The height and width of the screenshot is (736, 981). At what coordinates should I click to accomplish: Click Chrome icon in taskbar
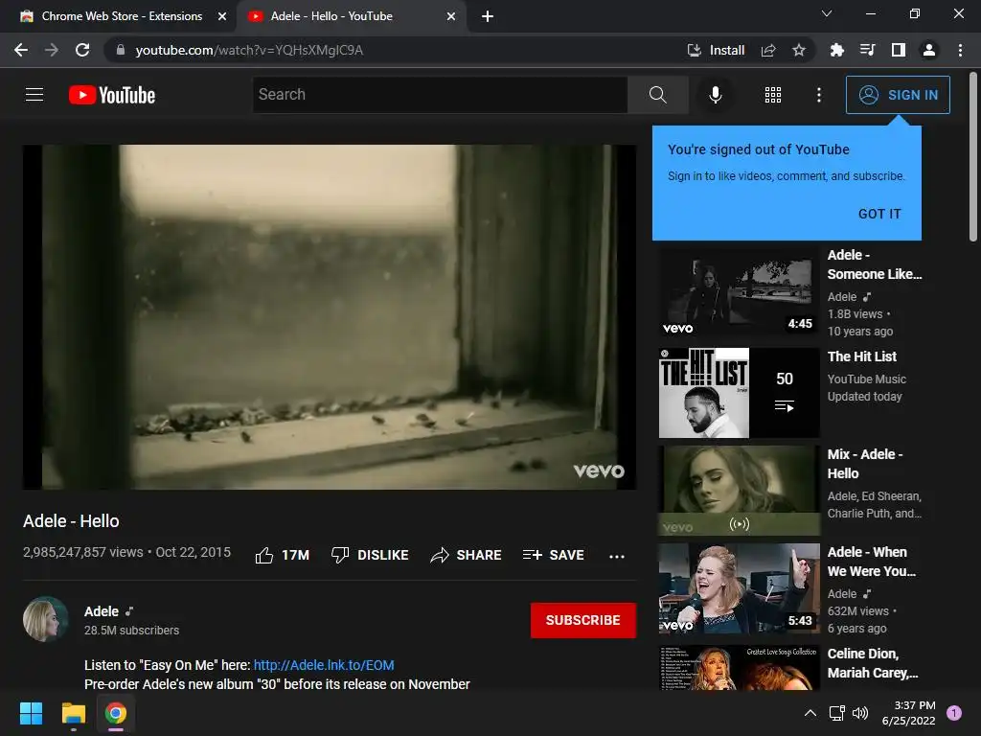pyautogui.click(x=116, y=713)
